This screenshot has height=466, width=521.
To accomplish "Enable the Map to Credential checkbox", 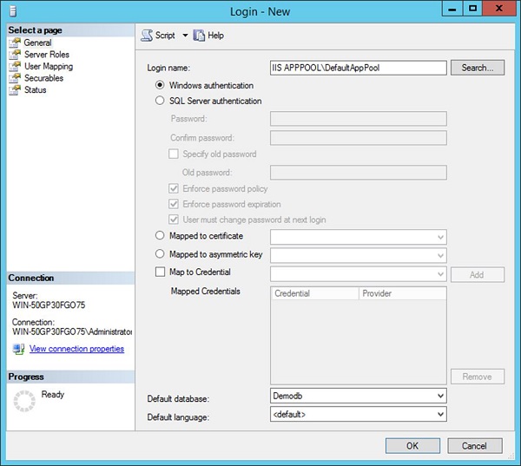I will 159,272.
